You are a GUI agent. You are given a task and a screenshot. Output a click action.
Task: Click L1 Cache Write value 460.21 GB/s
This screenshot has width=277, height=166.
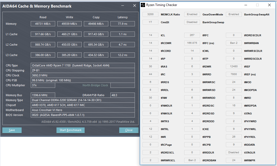tap(70, 34)
